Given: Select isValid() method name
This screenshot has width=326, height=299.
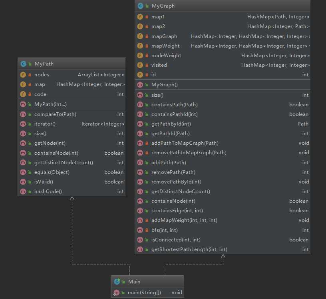Looking at the screenshot, I should click(x=44, y=182).
